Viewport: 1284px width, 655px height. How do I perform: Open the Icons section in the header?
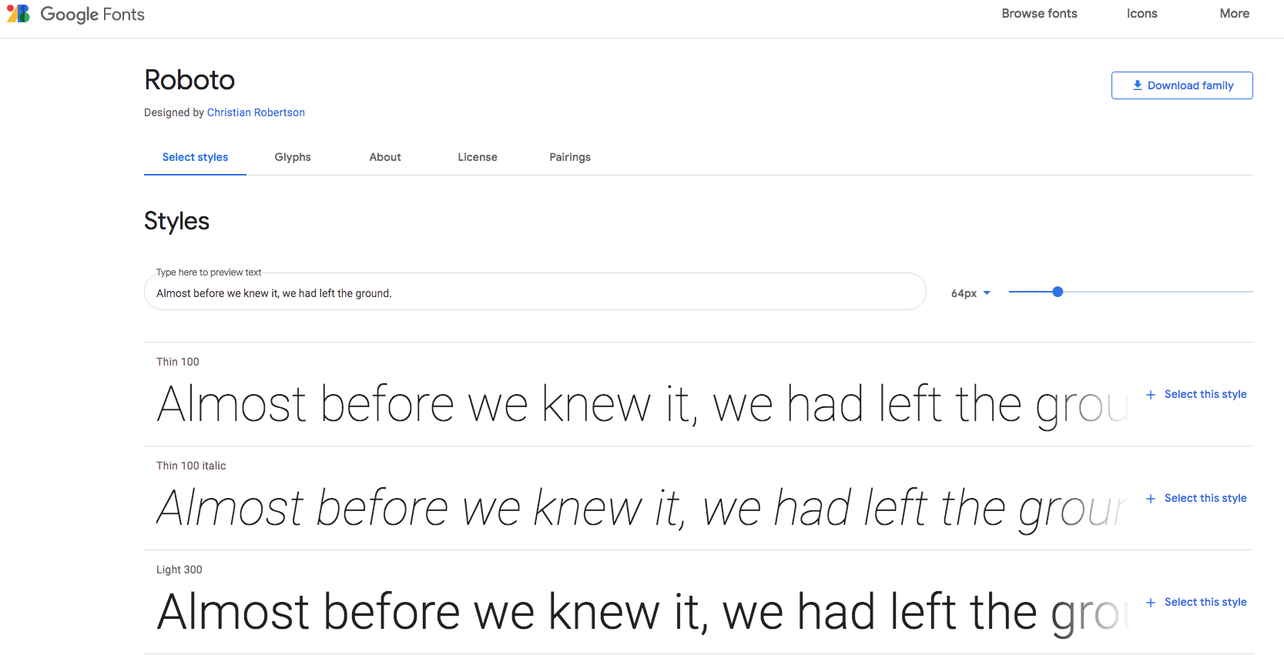click(1142, 13)
